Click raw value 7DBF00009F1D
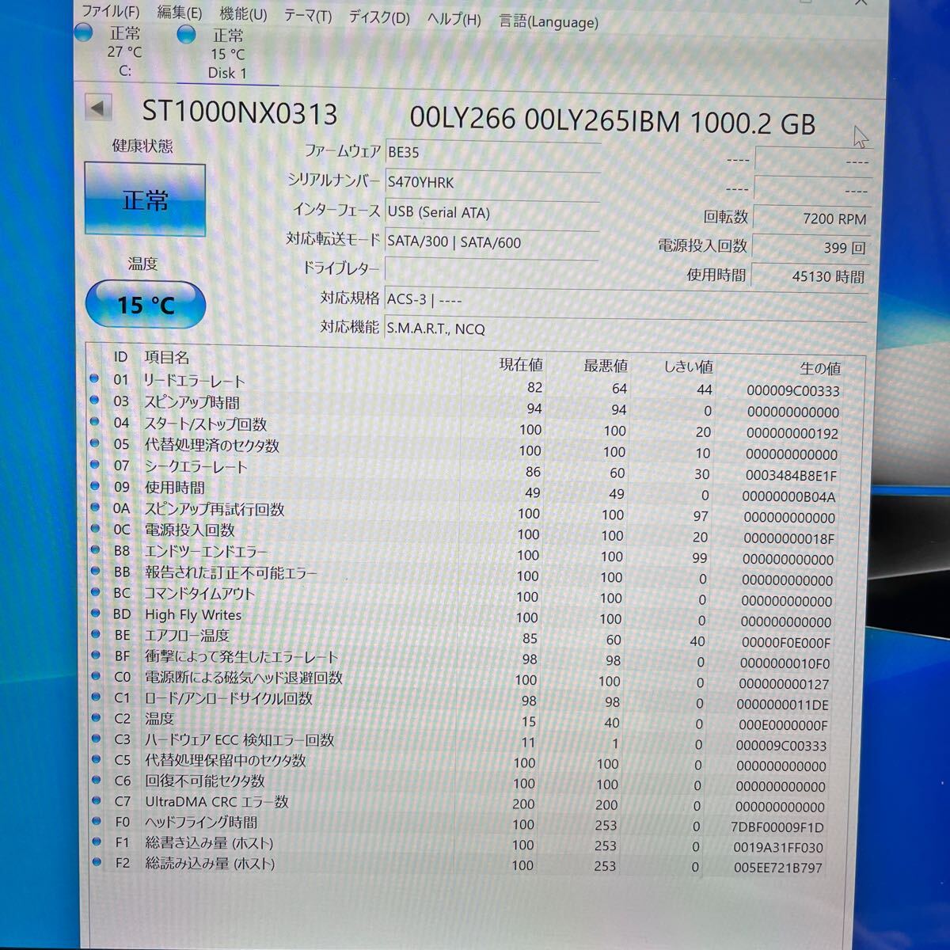Screen dimensions: 950x950 [777, 827]
